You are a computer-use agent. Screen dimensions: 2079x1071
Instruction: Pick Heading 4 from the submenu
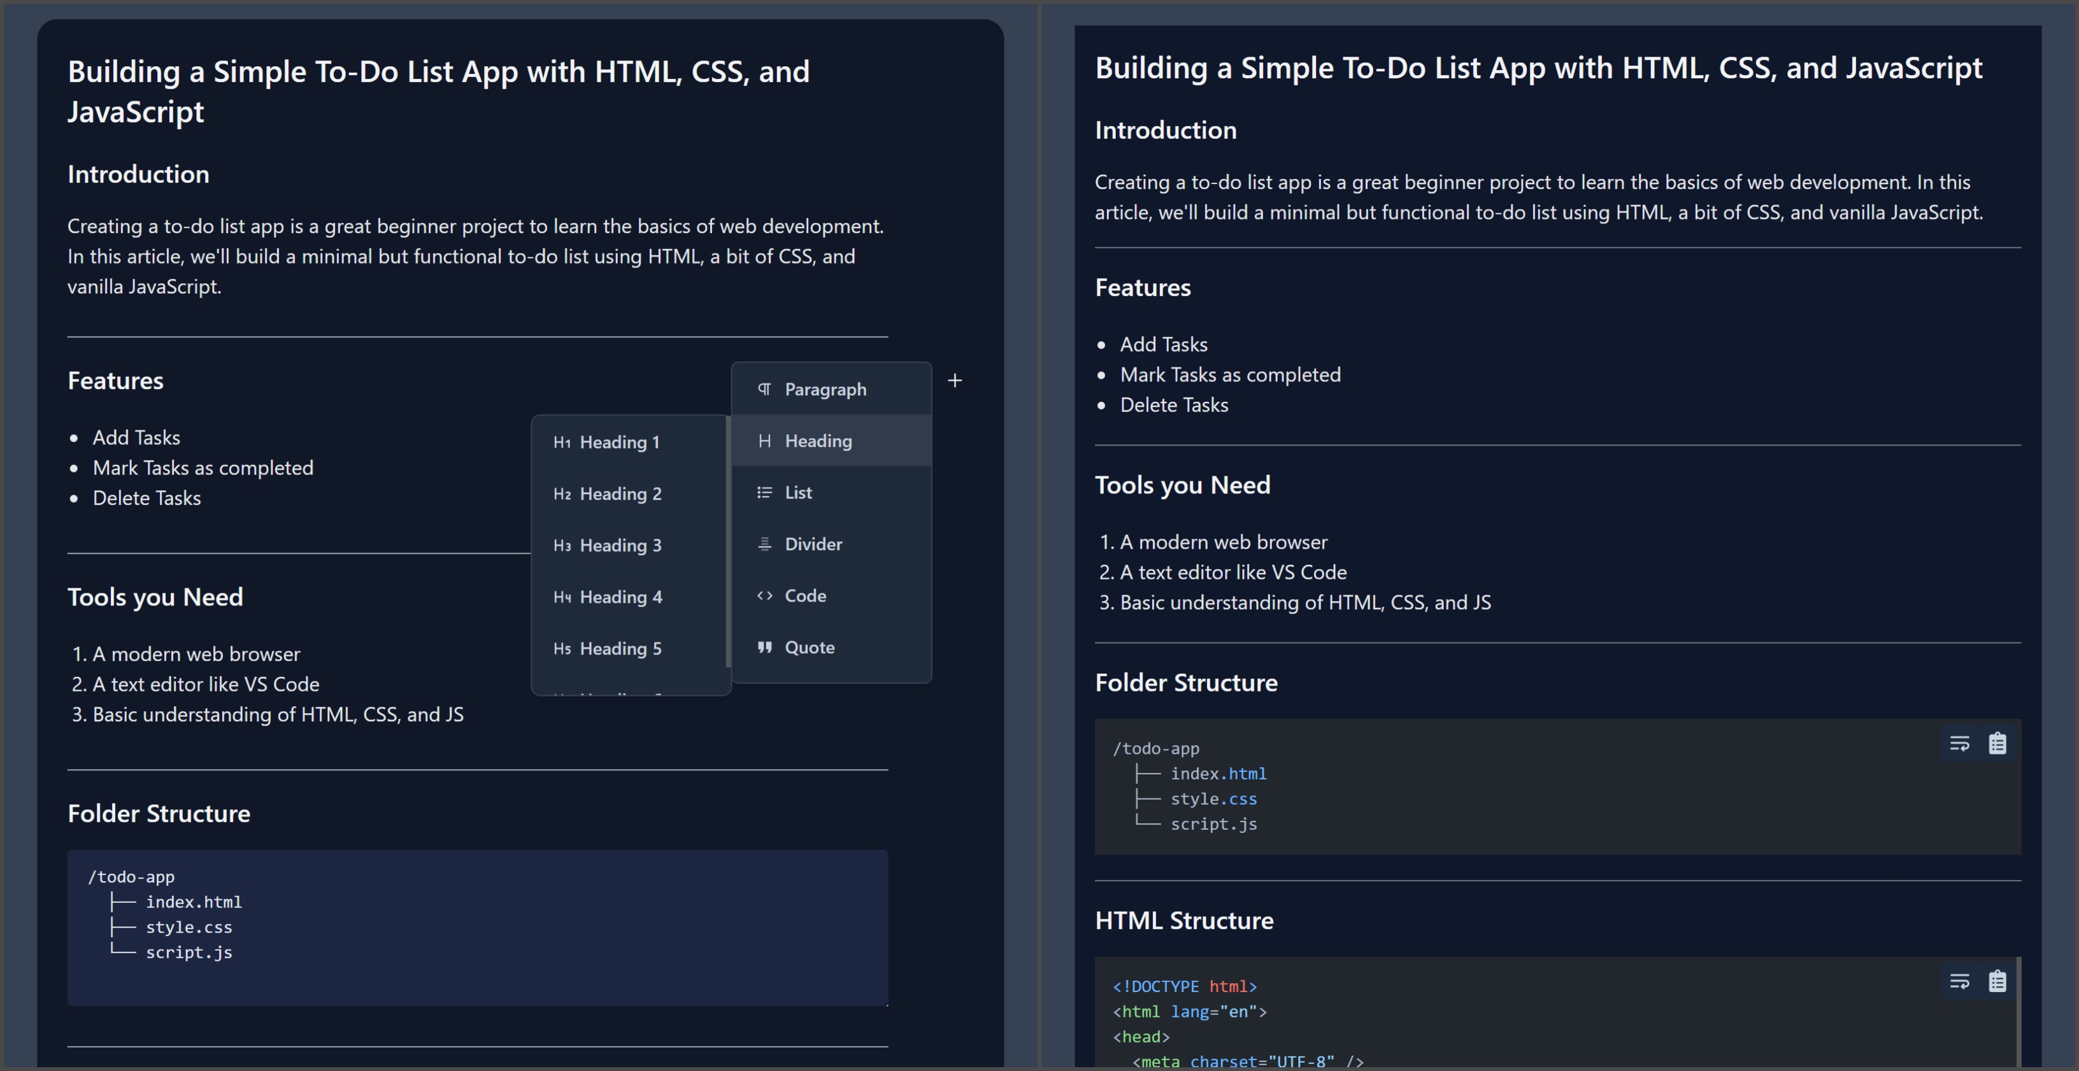[x=629, y=597]
